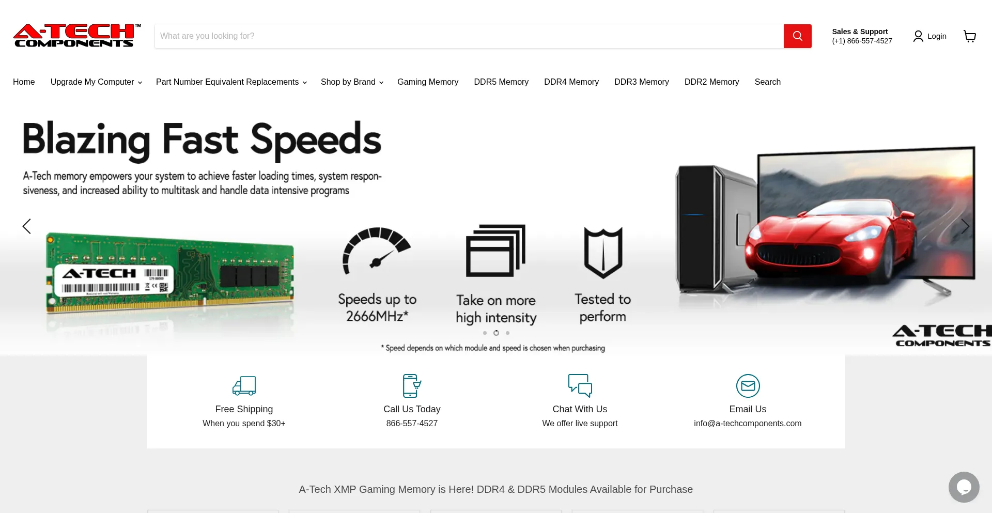Click the Free Shipping heading
This screenshot has height=513, width=992.
click(244, 409)
